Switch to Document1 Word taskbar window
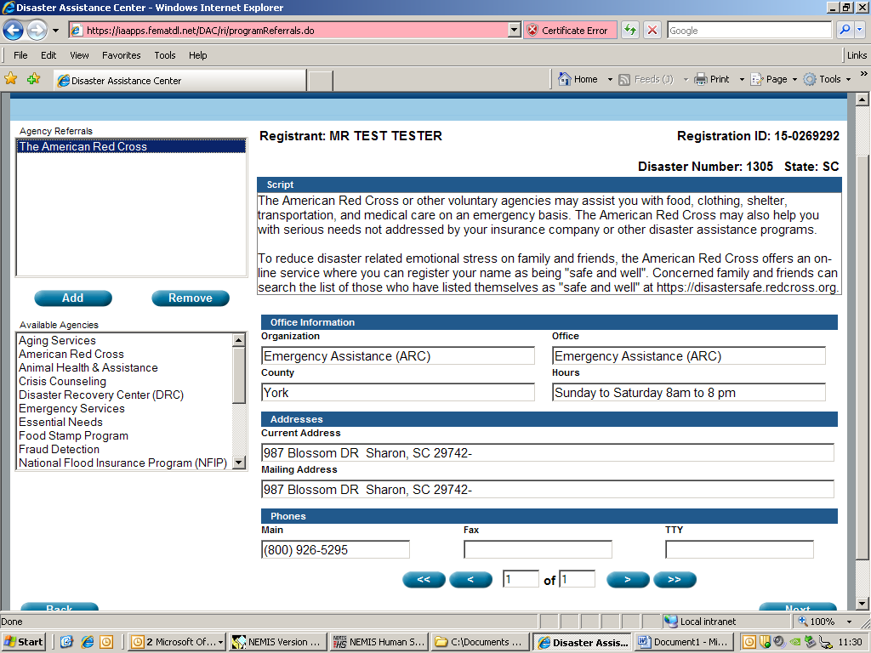Viewport: 871px width, 653px height. [685, 642]
